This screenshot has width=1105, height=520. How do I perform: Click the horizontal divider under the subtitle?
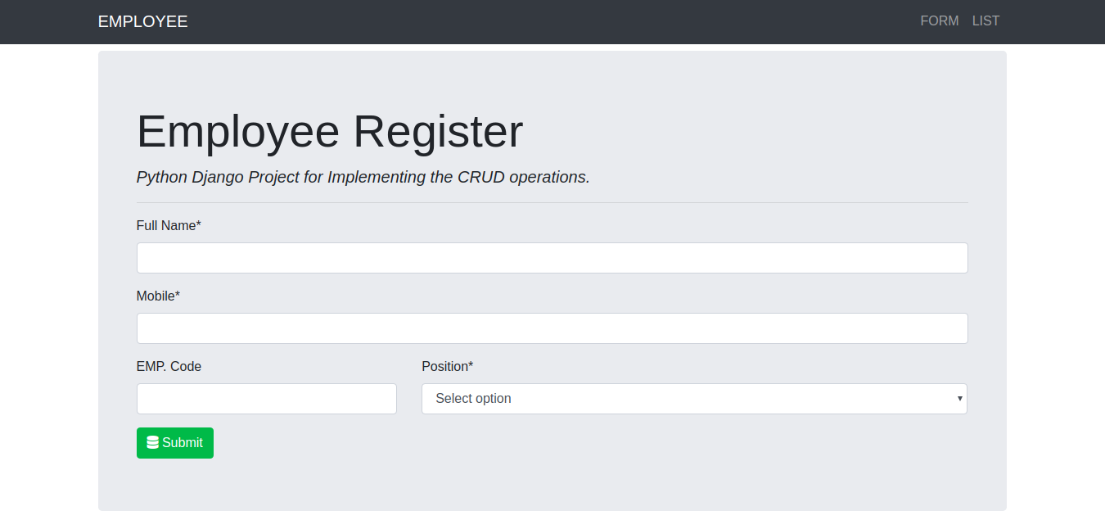[552, 202]
